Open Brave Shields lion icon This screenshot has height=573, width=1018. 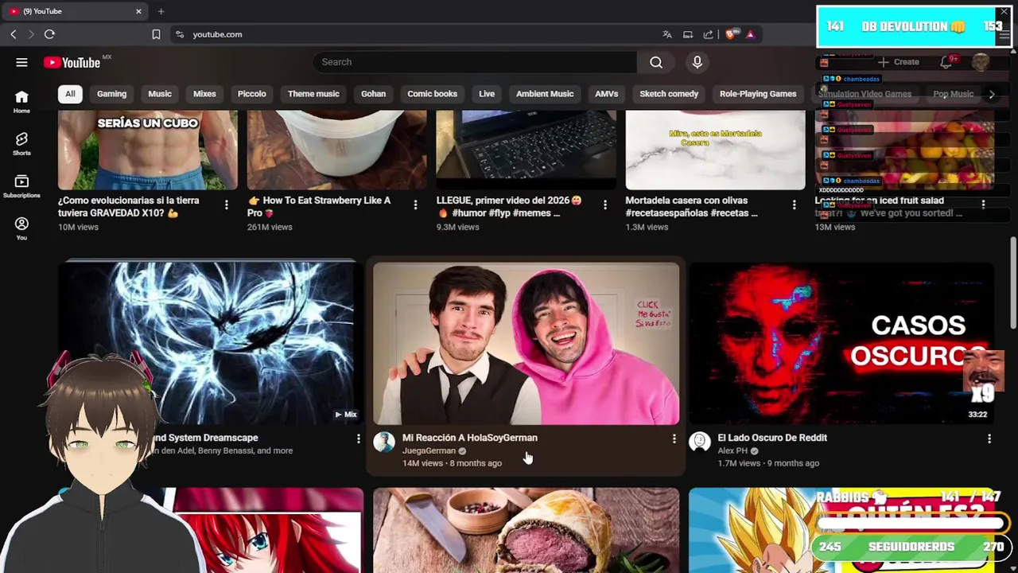(730, 34)
